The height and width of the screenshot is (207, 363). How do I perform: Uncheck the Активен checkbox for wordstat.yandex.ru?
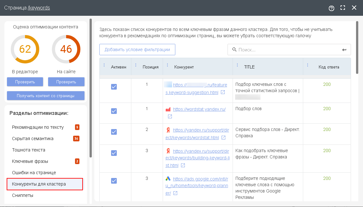point(114,111)
